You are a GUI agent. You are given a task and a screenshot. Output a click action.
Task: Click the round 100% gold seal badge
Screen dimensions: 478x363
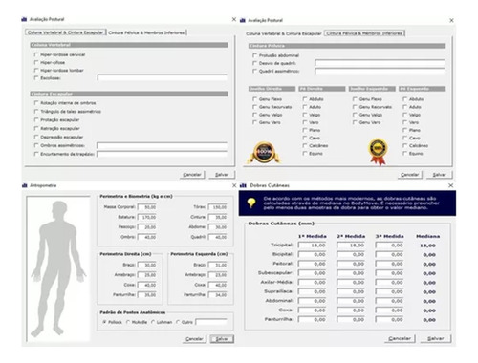pyautogui.click(x=265, y=152)
